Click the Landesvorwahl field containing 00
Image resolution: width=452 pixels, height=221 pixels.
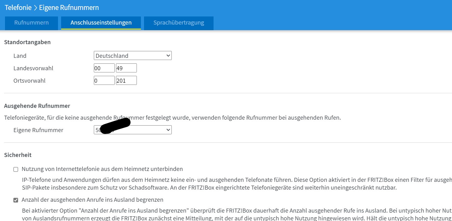pos(104,67)
